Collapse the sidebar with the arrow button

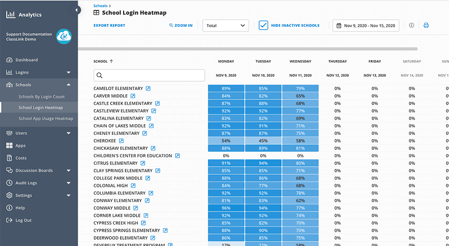click(x=76, y=10)
